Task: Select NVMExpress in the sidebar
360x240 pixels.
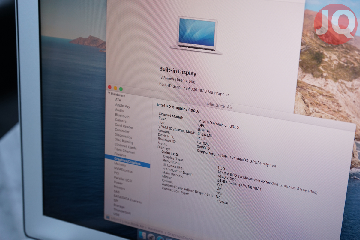Action: coord(123,170)
